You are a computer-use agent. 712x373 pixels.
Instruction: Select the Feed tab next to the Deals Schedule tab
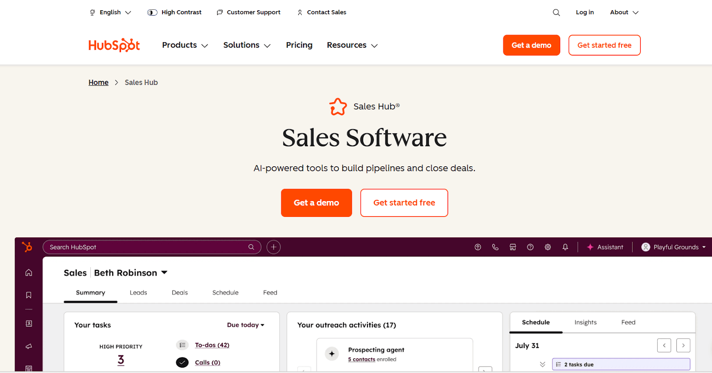tap(270, 293)
